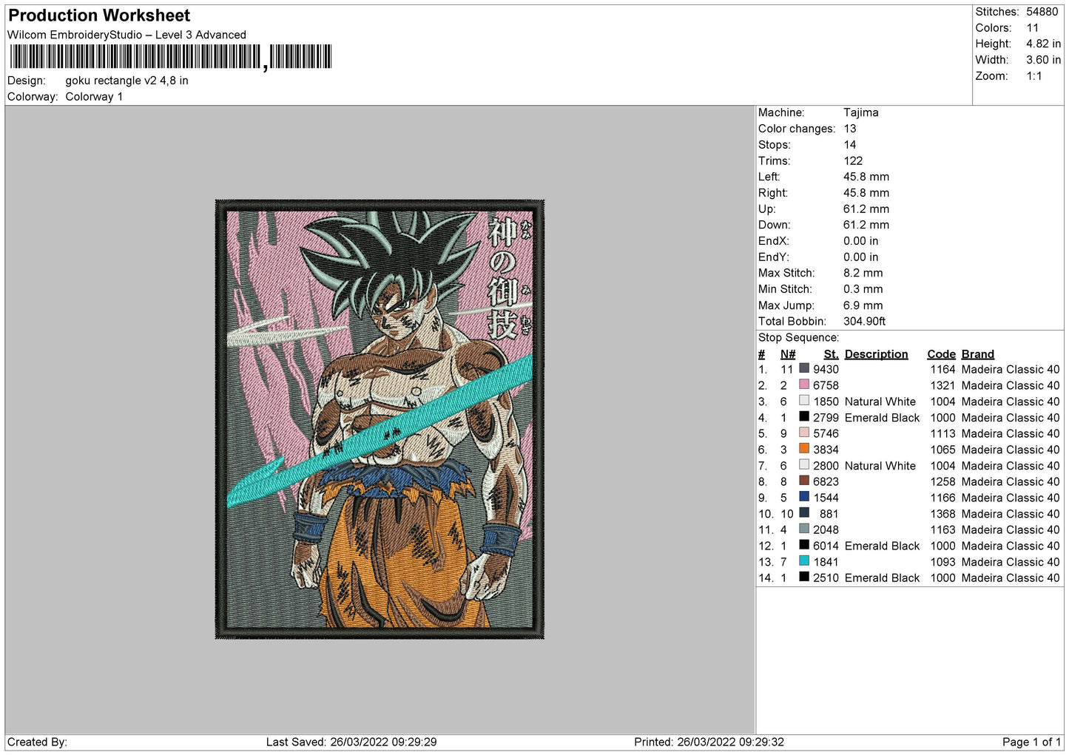Click the turquoise swatch for stop 13

(x=803, y=561)
